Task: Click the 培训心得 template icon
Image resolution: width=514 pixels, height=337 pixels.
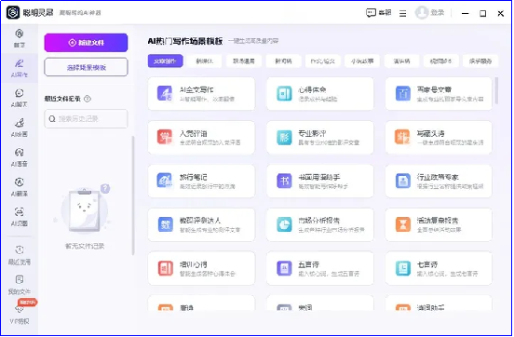Action: click(x=165, y=268)
